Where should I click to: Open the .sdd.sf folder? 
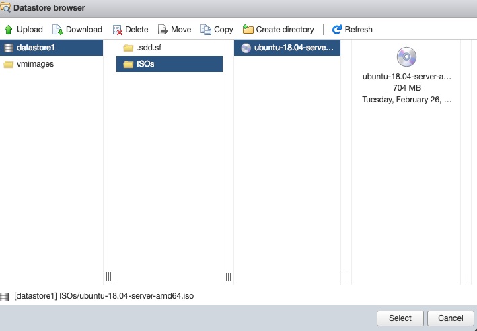[170, 48]
